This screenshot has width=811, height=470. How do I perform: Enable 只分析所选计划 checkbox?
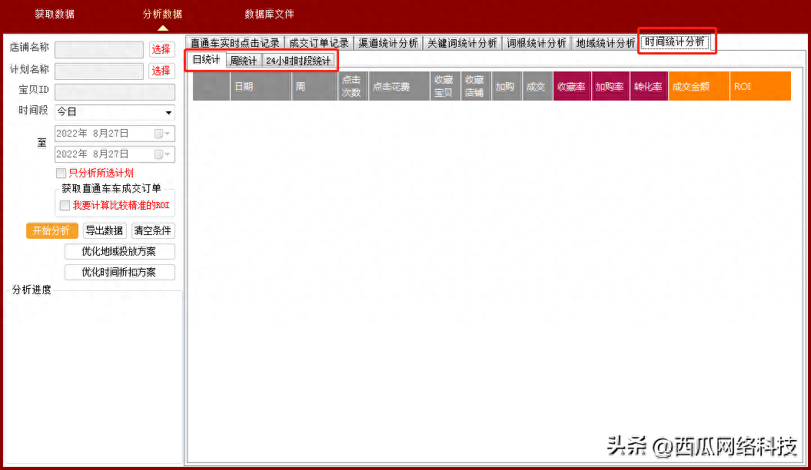pos(61,174)
